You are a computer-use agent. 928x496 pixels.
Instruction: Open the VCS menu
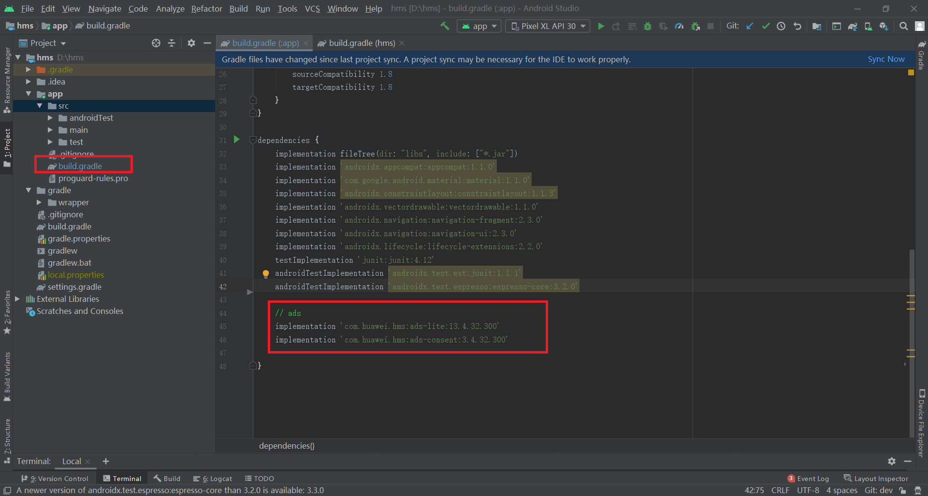312,9
